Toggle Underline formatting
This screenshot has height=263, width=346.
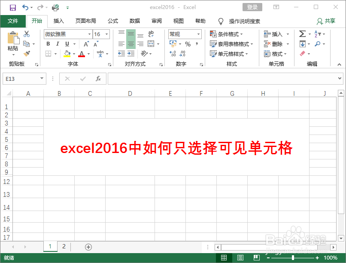(67, 44)
